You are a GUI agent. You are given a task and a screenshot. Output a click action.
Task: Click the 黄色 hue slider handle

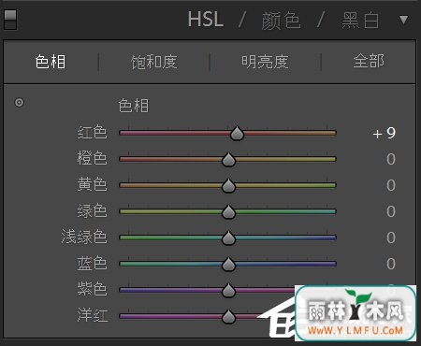(228, 186)
